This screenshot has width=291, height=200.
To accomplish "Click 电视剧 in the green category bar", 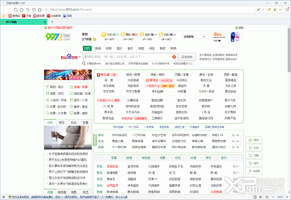I will click(146, 158).
